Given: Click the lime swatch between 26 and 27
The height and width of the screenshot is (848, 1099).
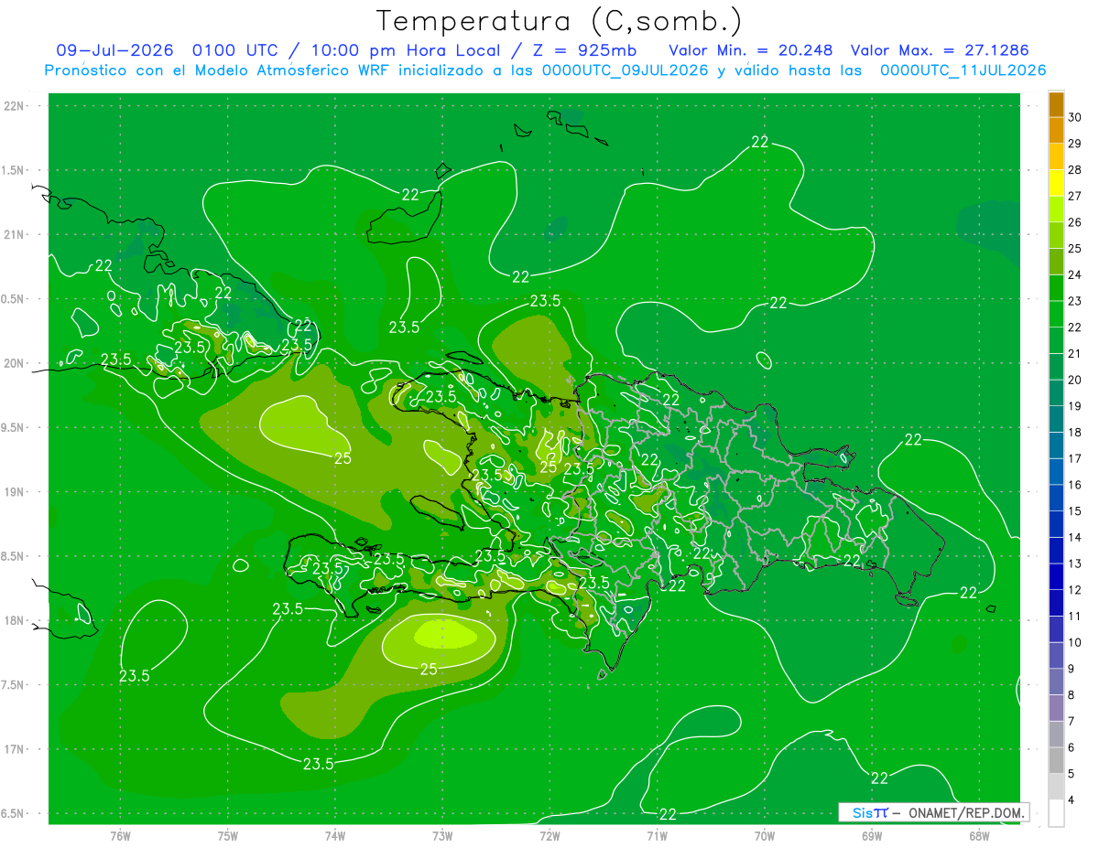Looking at the screenshot, I should pos(1056,209).
